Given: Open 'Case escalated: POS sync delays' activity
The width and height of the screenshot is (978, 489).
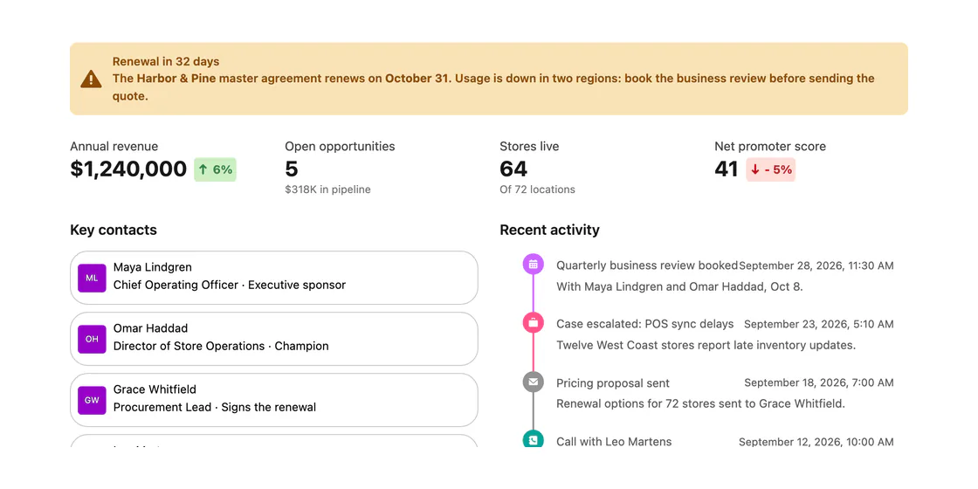Looking at the screenshot, I should (x=645, y=324).
